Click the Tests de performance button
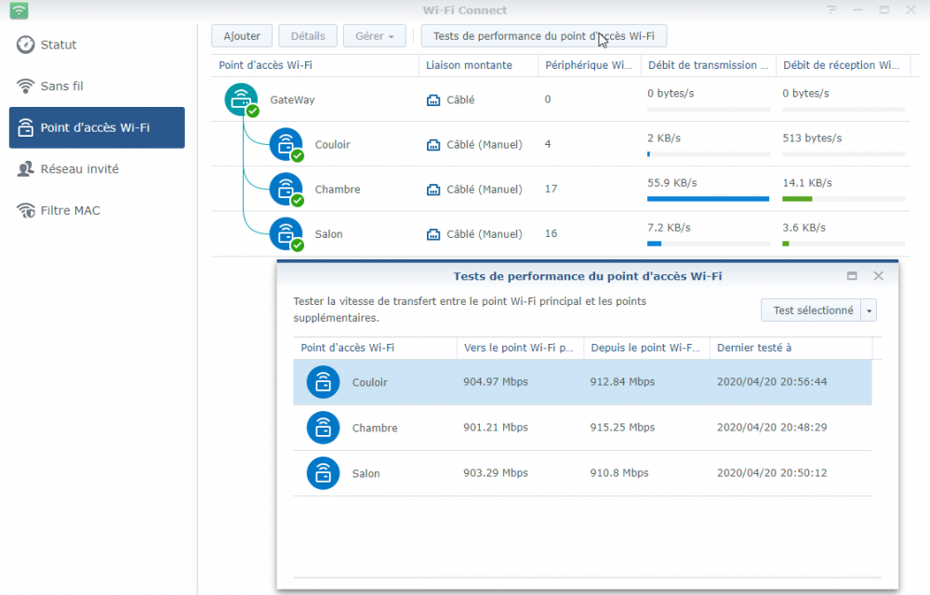This screenshot has width=930, height=595. coord(543,36)
